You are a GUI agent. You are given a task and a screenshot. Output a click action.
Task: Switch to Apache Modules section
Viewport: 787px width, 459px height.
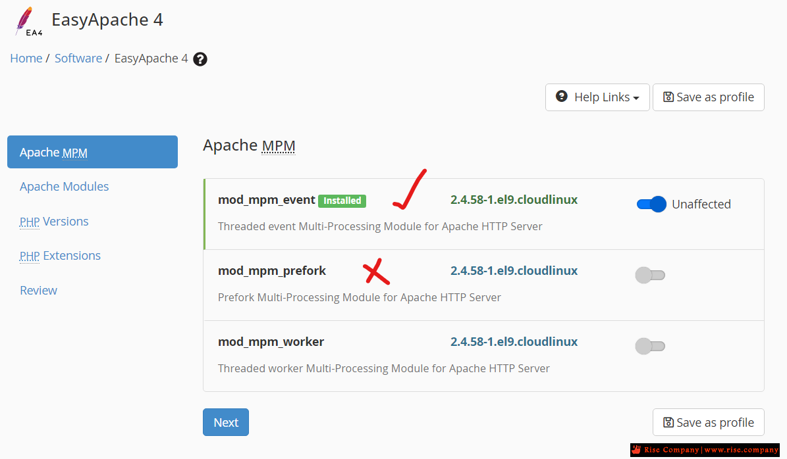[65, 186]
